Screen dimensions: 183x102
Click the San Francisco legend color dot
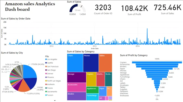[46, 67]
